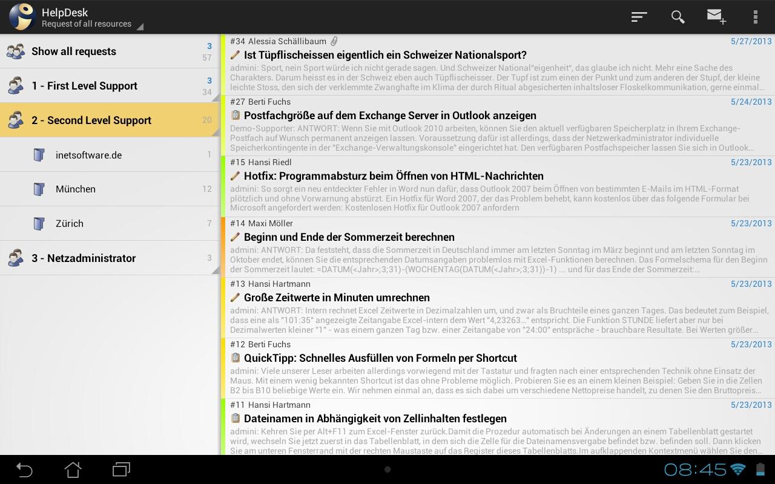Screen dimensions: 775x484
Task: Click the #27 Berti Fuchs header
Action: [x=260, y=102]
